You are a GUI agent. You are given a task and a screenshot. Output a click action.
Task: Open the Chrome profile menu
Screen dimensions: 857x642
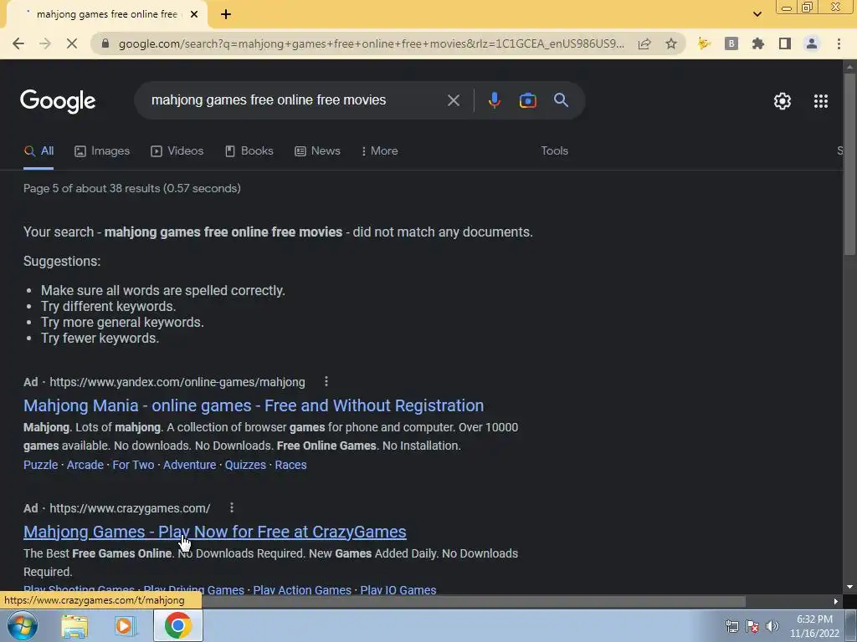812,43
